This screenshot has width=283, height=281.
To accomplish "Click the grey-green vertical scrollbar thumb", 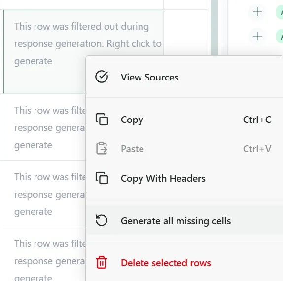I will [x=214, y=28].
